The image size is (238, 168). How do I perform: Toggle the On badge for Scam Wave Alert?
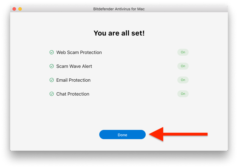(x=183, y=66)
